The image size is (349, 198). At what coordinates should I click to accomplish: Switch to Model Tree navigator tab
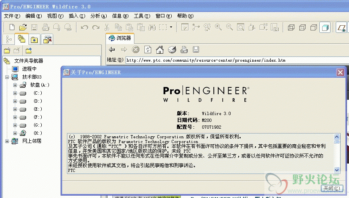pyautogui.click(x=9, y=40)
